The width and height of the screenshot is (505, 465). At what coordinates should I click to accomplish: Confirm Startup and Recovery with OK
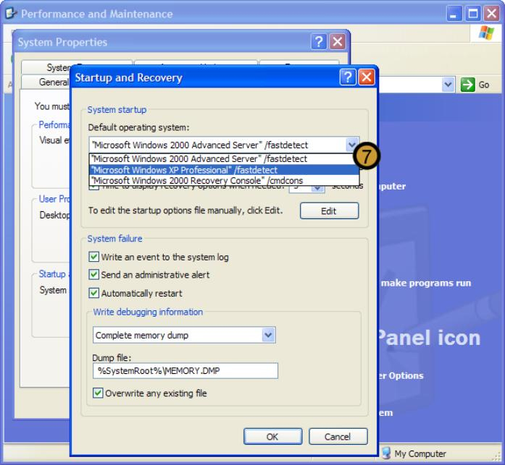(272, 436)
